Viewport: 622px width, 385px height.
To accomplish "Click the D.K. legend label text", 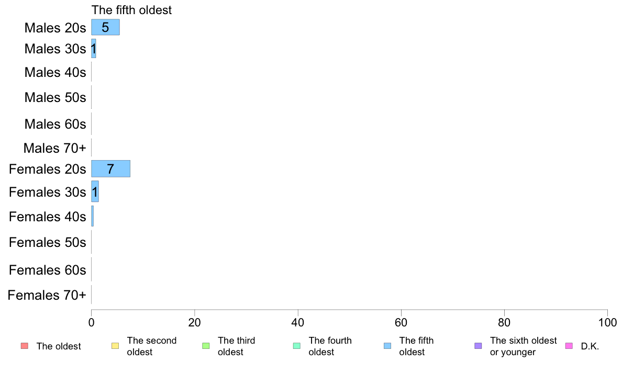I will 590,346.
